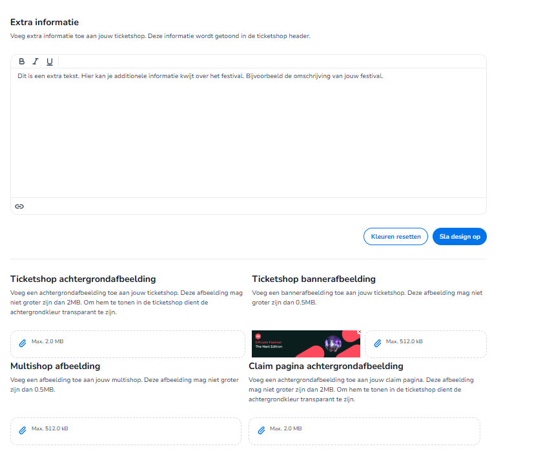This screenshot has height=451, width=543.
Task: Click the 'Max. 2.0 MB' label under Ticketshop achtergrondafbeelding
Action: [48, 341]
